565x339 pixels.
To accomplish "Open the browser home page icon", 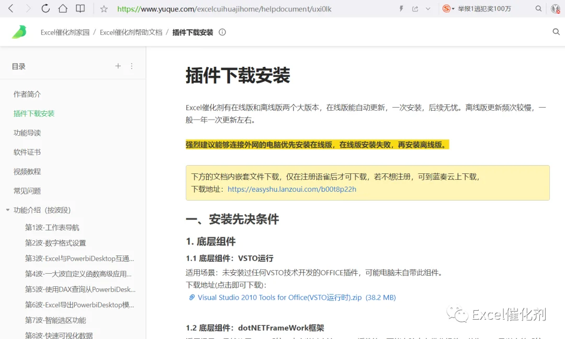I will (x=63, y=9).
